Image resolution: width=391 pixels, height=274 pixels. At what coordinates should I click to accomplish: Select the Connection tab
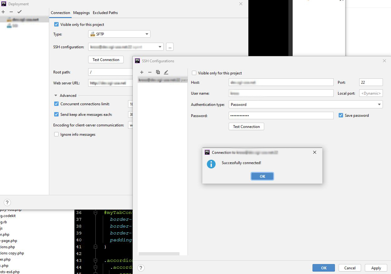(x=60, y=13)
